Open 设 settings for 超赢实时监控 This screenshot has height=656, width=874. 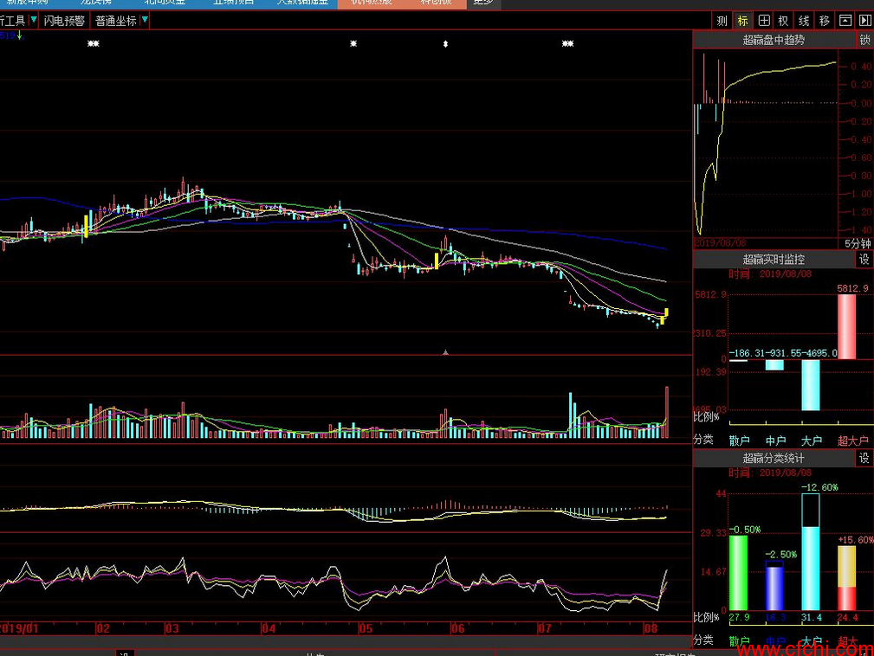pyautogui.click(x=864, y=259)
